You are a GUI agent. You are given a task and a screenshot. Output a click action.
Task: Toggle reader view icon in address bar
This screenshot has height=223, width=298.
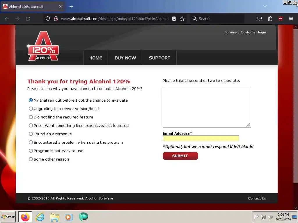174,19
